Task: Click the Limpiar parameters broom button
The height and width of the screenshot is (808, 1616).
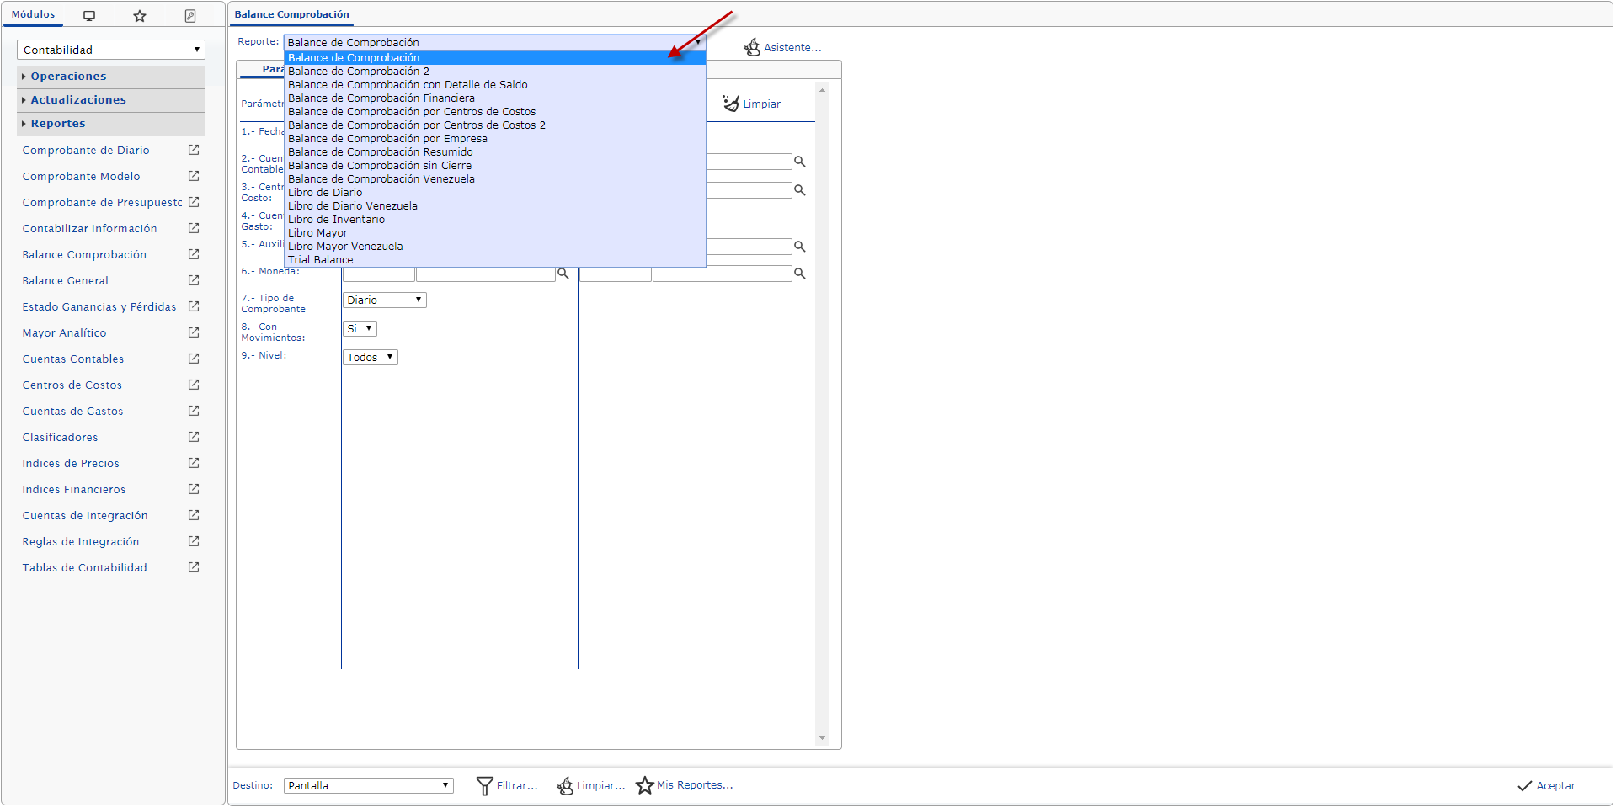Action: 752,104
